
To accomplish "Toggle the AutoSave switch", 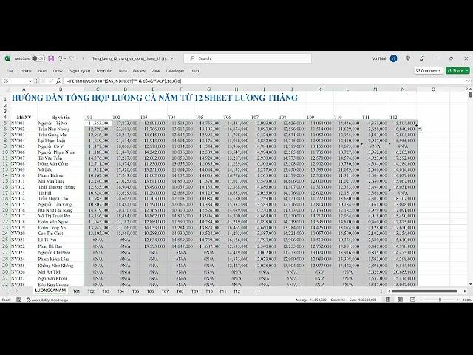I will click(x=38, y=58).
